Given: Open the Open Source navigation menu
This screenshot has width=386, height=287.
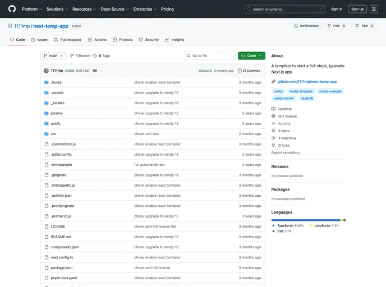Looking at the screenshot, I should coord(114,9).
